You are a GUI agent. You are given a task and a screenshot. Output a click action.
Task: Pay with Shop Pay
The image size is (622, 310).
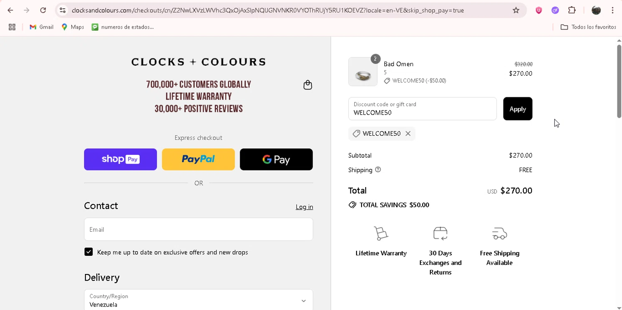pos(120,159)
